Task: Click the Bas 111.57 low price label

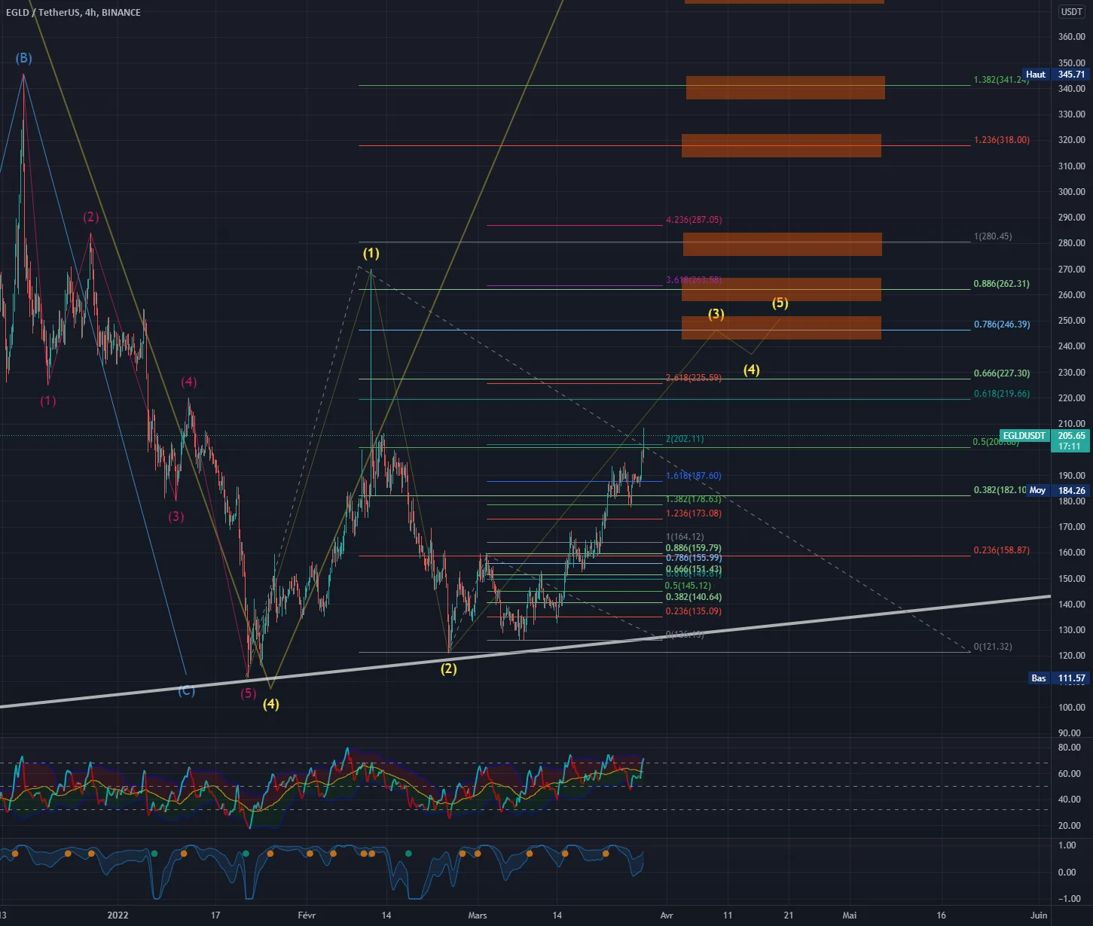Action: point(1058,678)
